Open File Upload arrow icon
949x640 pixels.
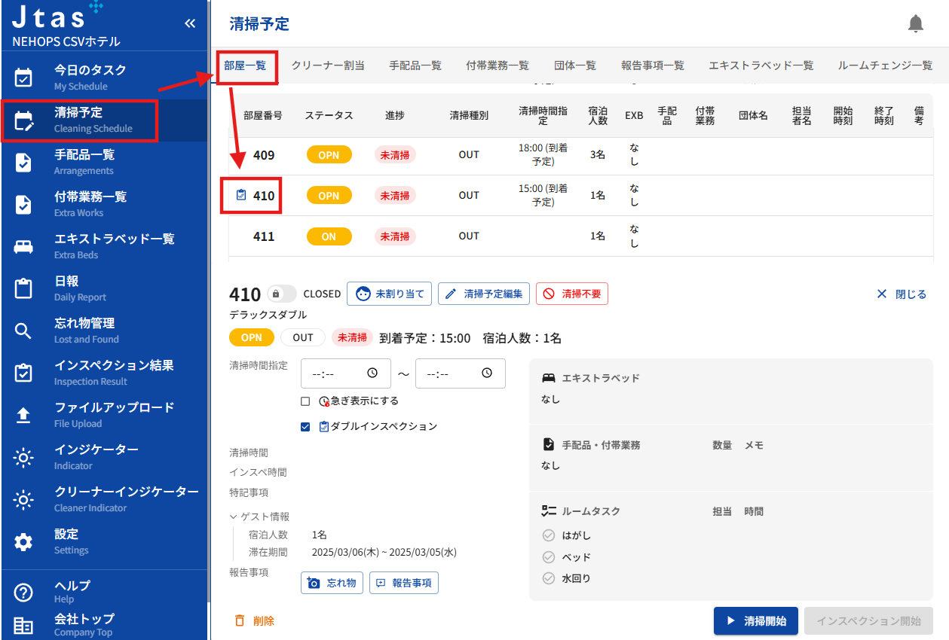click(23, 415)
